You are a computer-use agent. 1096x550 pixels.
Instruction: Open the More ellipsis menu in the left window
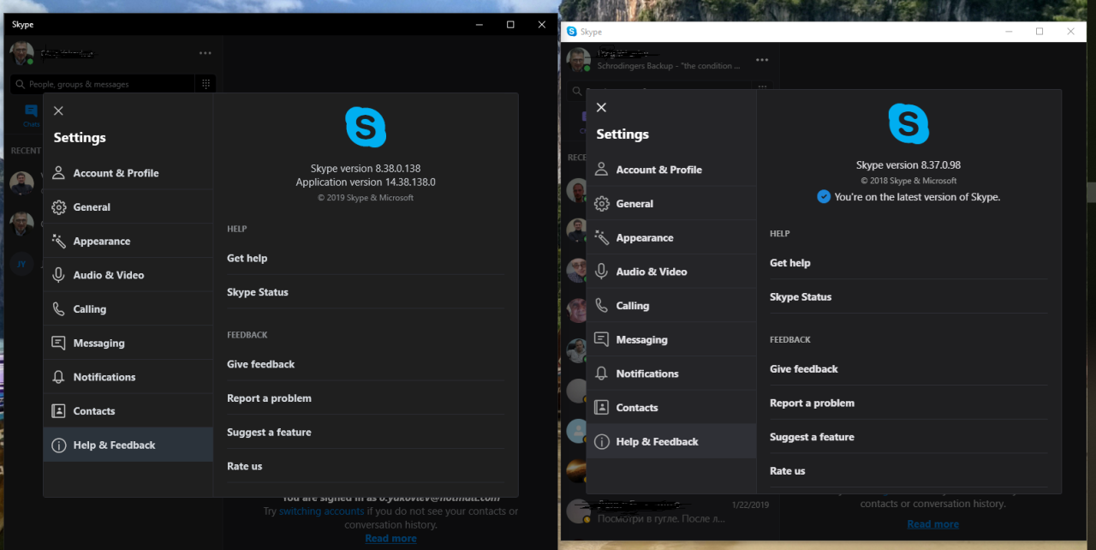point(205,53)
